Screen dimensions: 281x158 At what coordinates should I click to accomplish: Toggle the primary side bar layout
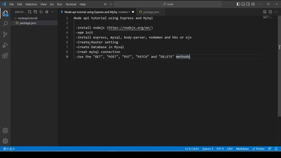[238, 4]
